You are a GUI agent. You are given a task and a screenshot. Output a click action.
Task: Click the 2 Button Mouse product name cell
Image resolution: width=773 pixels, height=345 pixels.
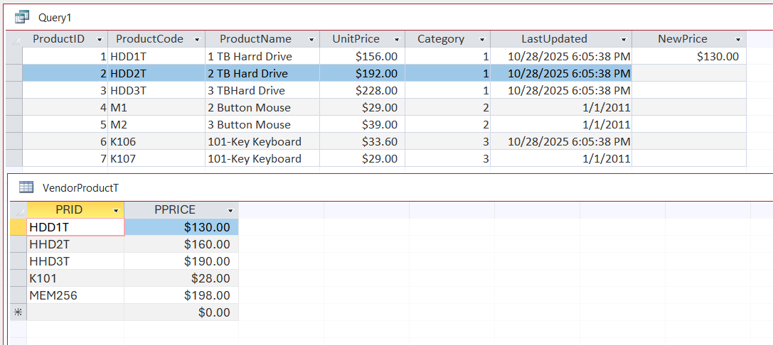262,108
